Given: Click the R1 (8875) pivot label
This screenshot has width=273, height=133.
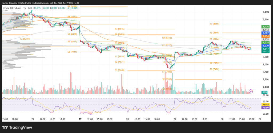Looking at the screenshot, I should pos(72,17).
